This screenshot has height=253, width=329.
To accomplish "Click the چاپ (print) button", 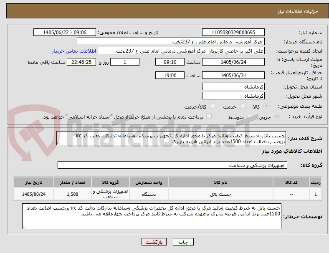I will pyautogui.click(x=183, y=242).
